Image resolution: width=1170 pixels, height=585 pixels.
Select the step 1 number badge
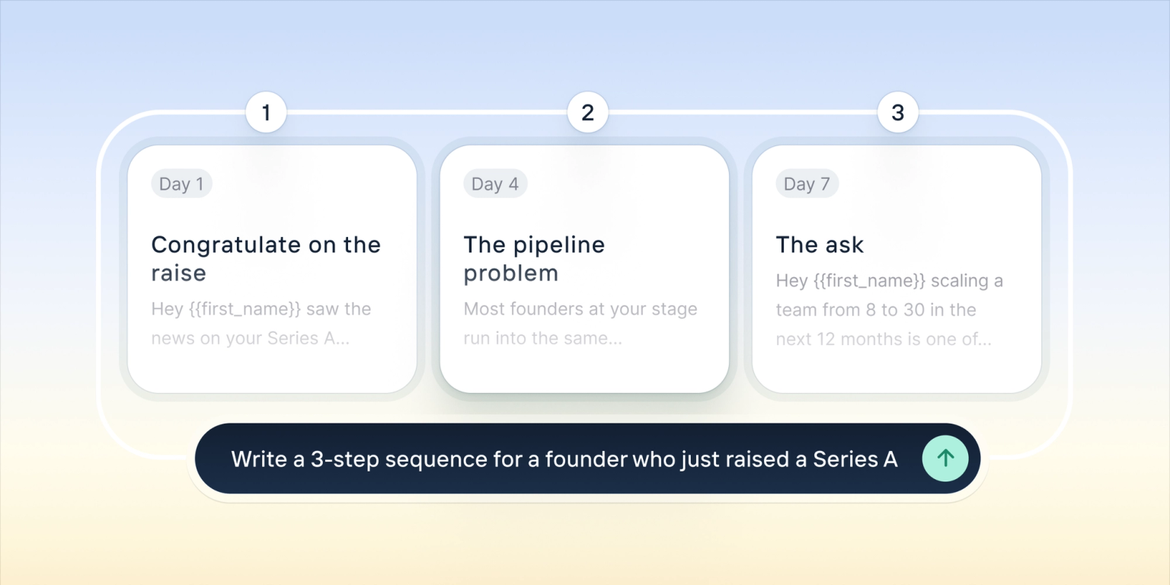coord(266,113)
